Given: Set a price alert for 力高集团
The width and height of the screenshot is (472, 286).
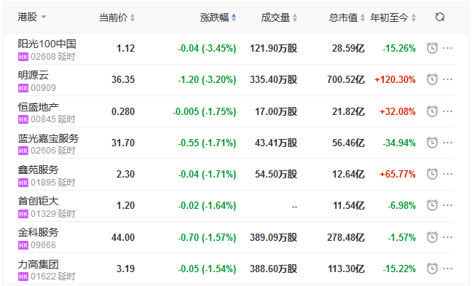Looking at the screenshot, I should point(432,269).
